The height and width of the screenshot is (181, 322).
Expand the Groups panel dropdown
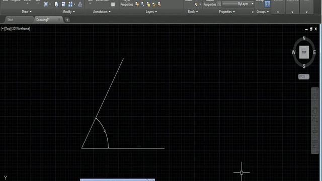(263, 12)
